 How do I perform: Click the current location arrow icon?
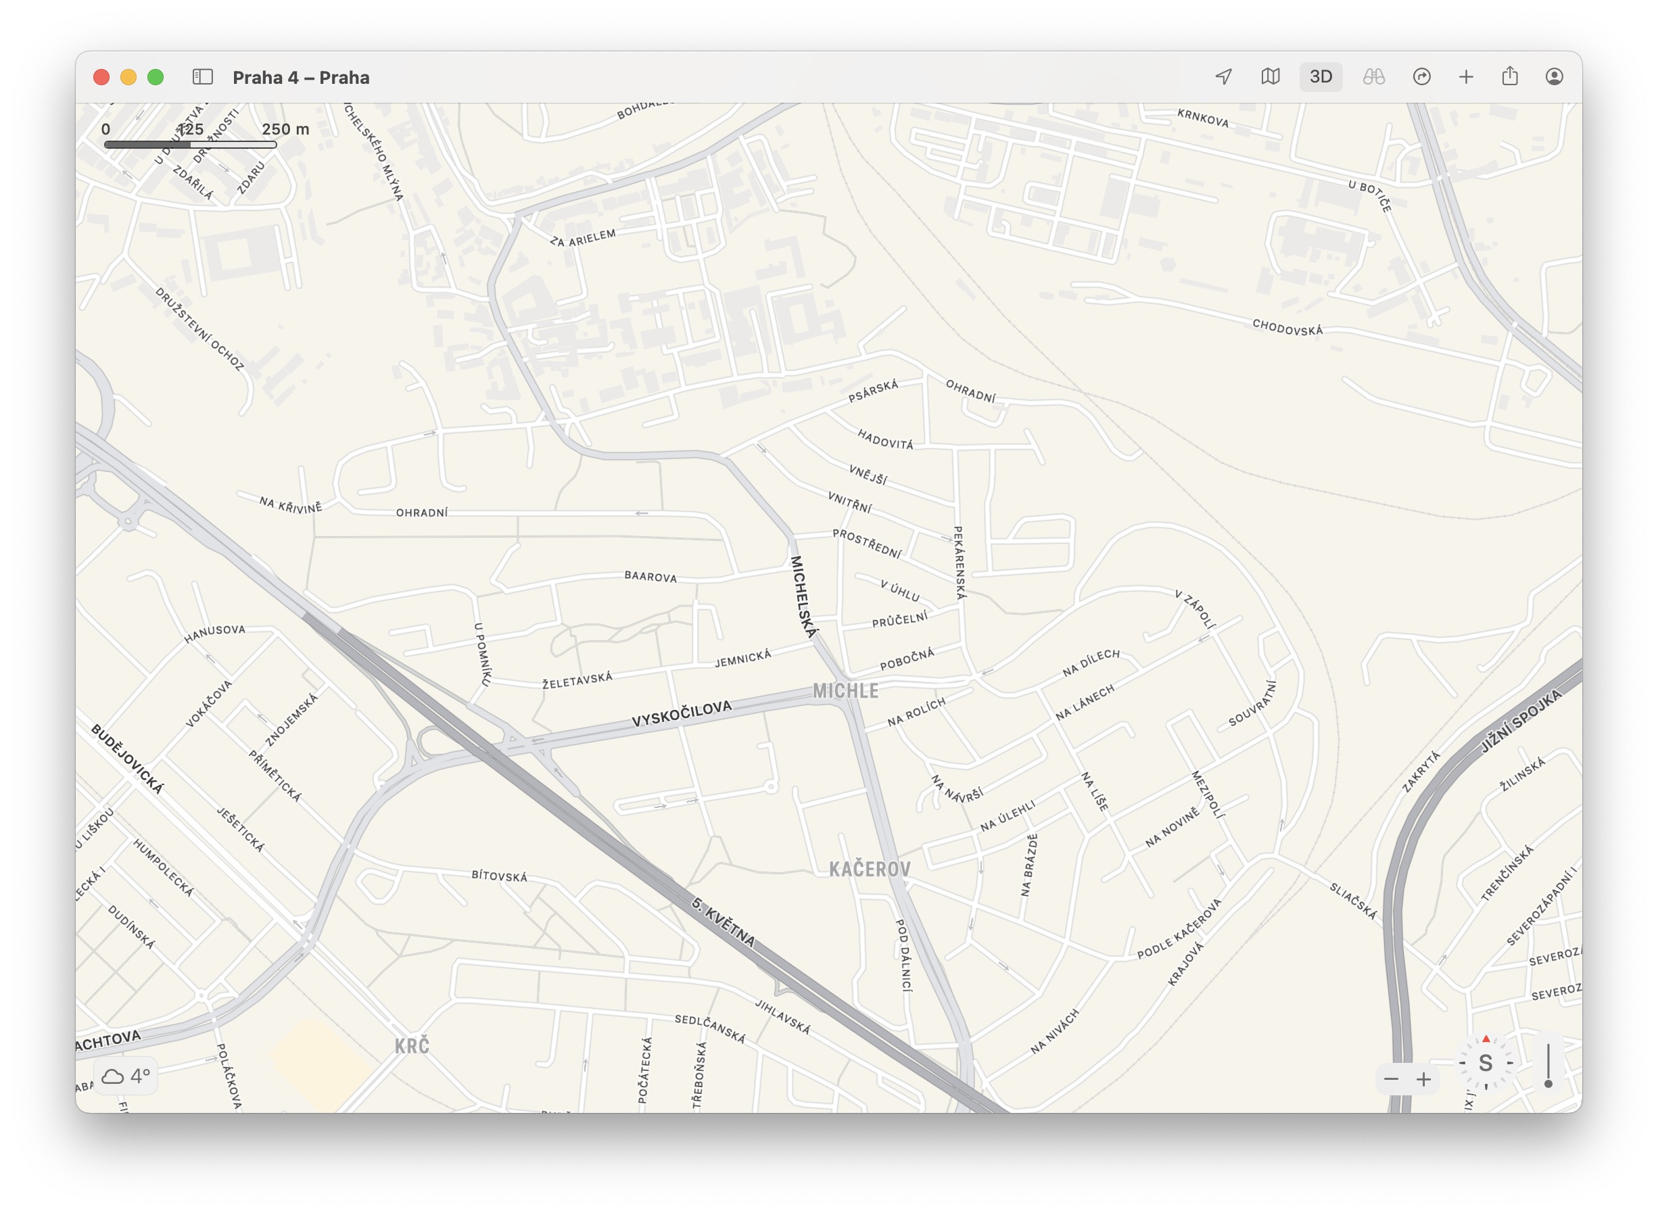(x=1223, y=77)
